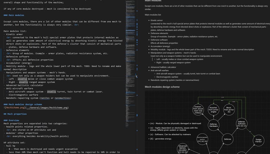
Task: Click '- Advanced ballistic calculator' line in editor
Action: (24, 85)
